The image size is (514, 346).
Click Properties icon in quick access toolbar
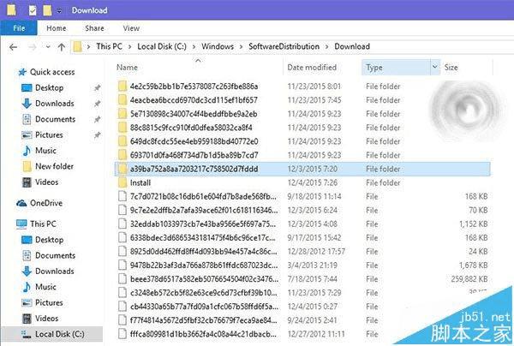click(33, 10)
